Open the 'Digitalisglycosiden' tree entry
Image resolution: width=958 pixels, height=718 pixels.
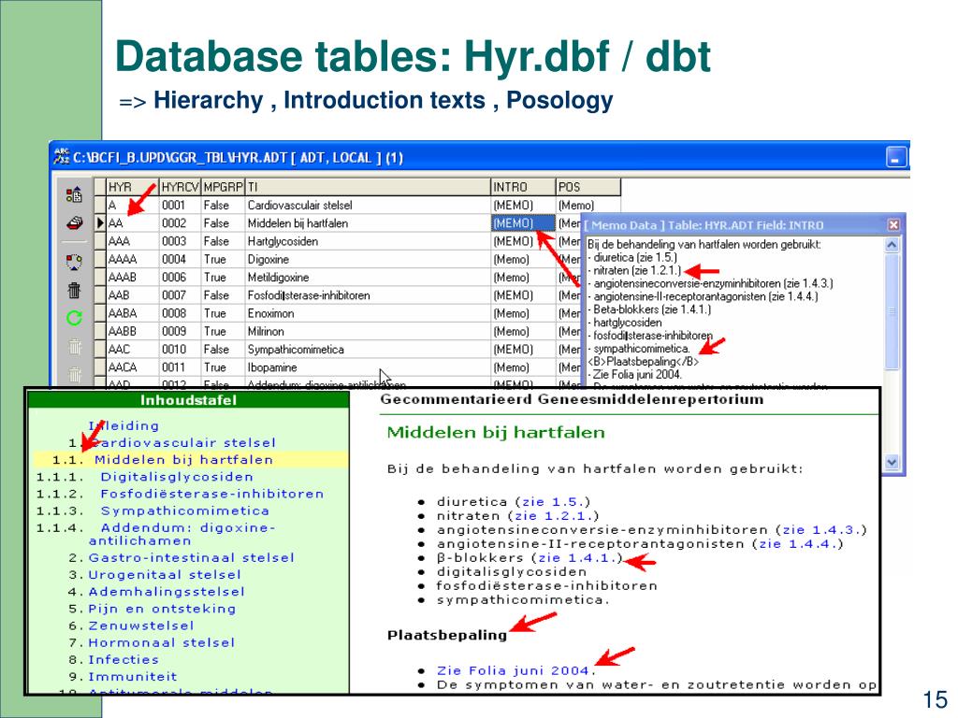coord(177,477)
